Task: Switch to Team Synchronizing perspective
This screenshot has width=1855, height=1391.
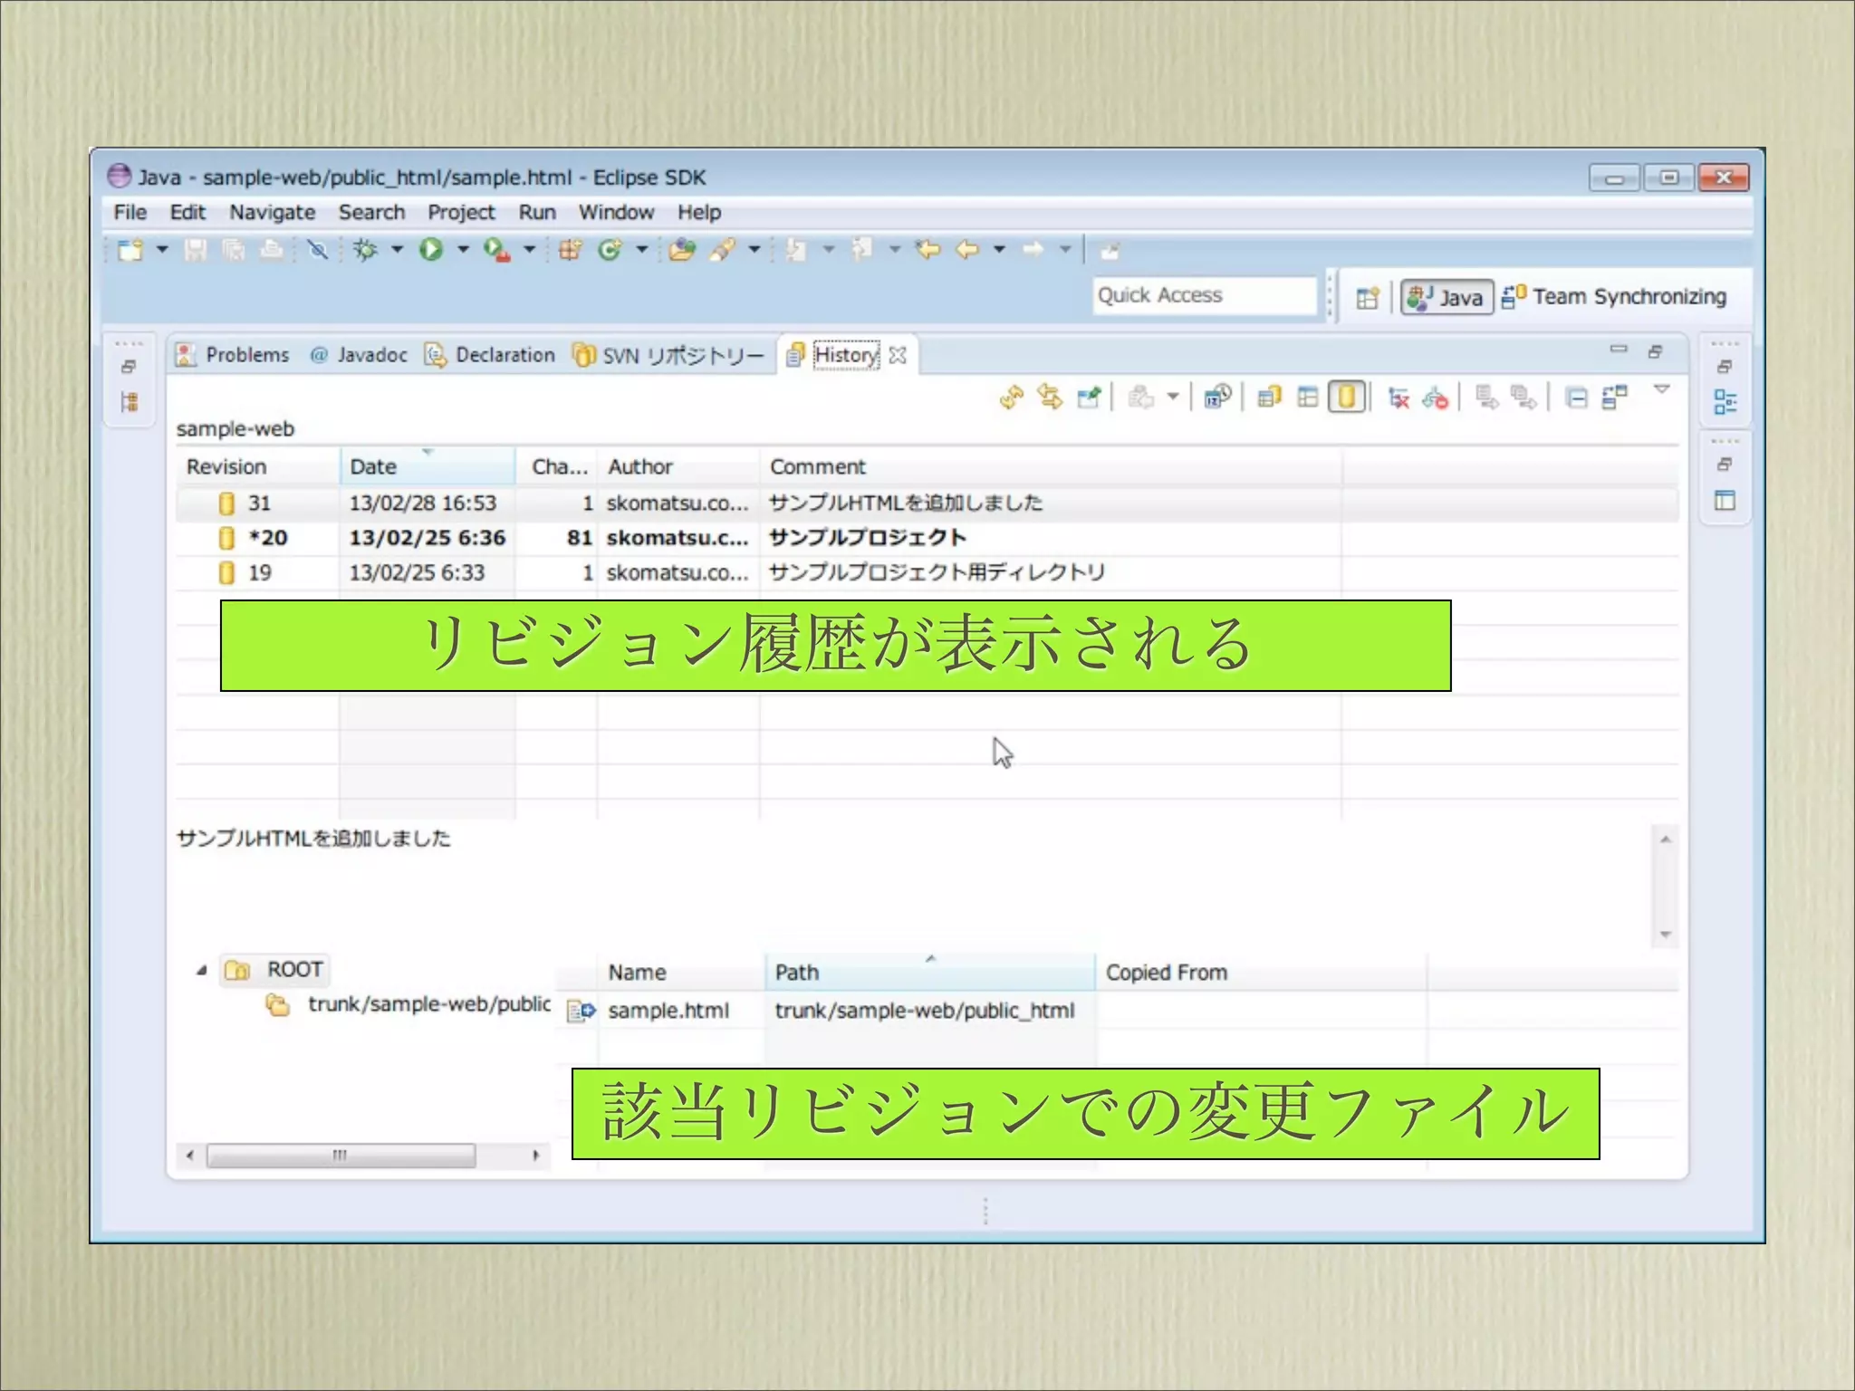Action: (1614, 297)
